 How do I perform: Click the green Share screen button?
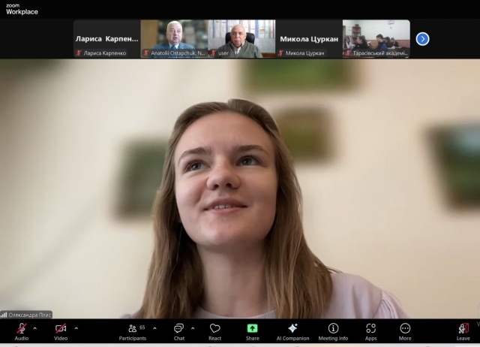pos(252,332)
